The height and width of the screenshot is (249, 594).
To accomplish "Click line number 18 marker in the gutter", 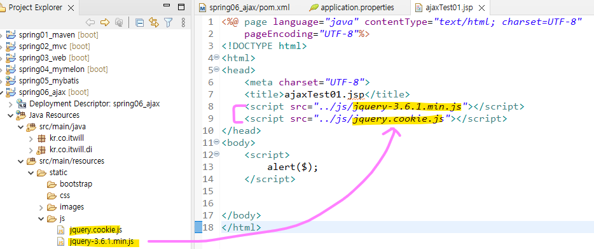I will [209, 227].
